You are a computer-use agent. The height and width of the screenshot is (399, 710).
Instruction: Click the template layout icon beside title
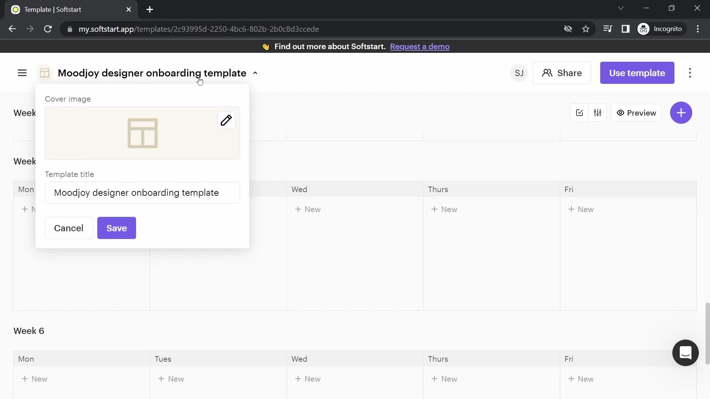44,73
